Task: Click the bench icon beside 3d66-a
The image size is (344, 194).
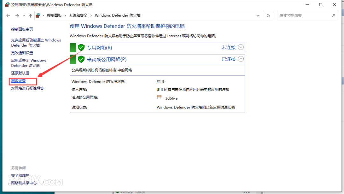Action: pyautogui.click(x=160, y=98)
